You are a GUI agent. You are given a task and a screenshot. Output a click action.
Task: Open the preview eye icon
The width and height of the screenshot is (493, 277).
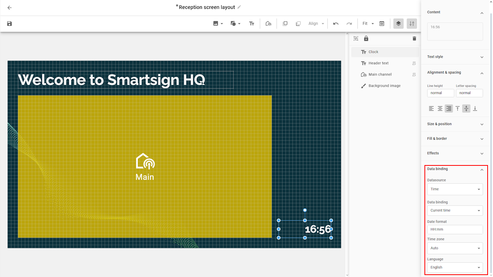click(x=382, y=24)
